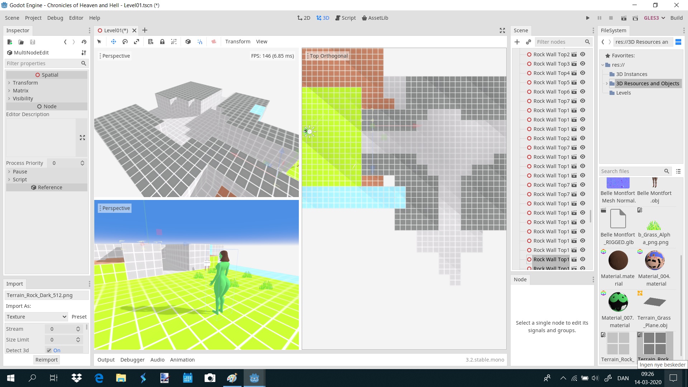
Task: Run the project with play button
Action: pyautogui.click(x=588, y=18)
